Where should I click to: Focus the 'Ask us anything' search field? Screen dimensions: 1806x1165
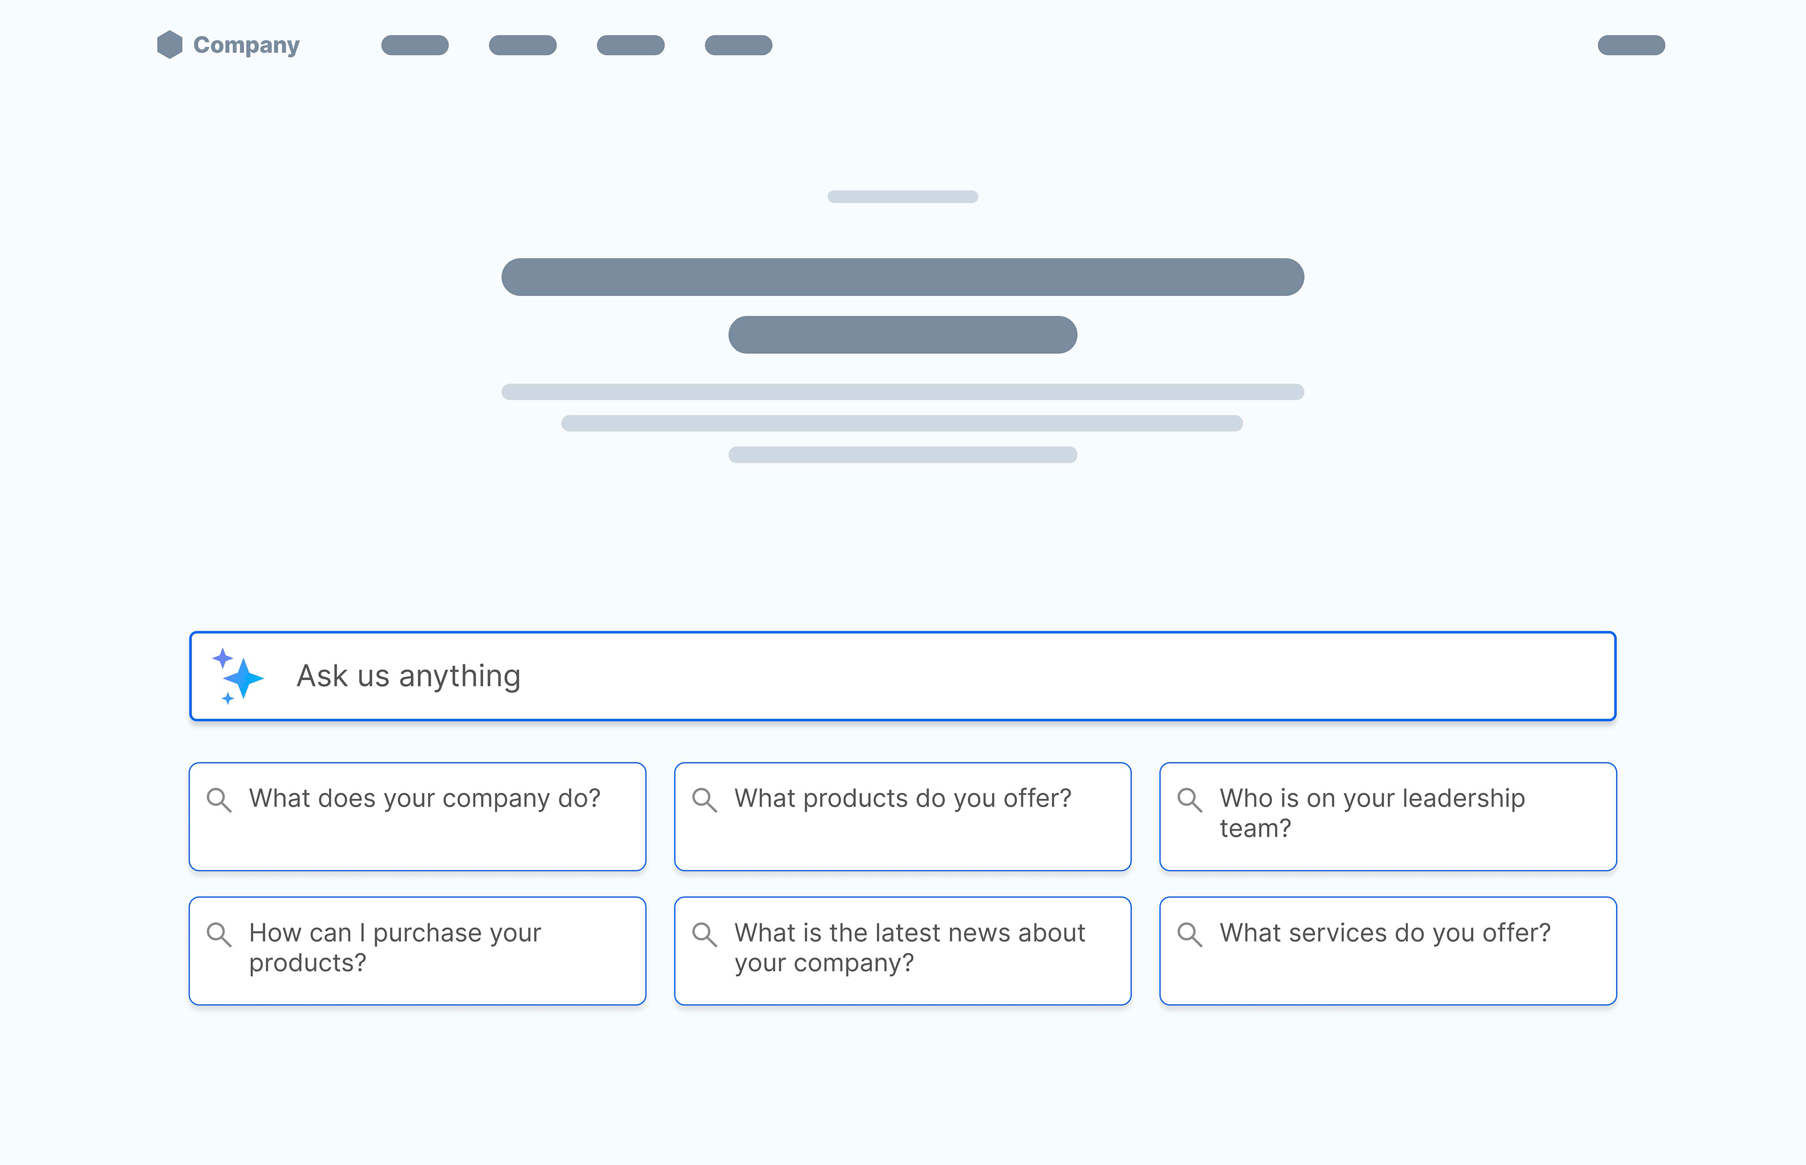coord(902,676)
